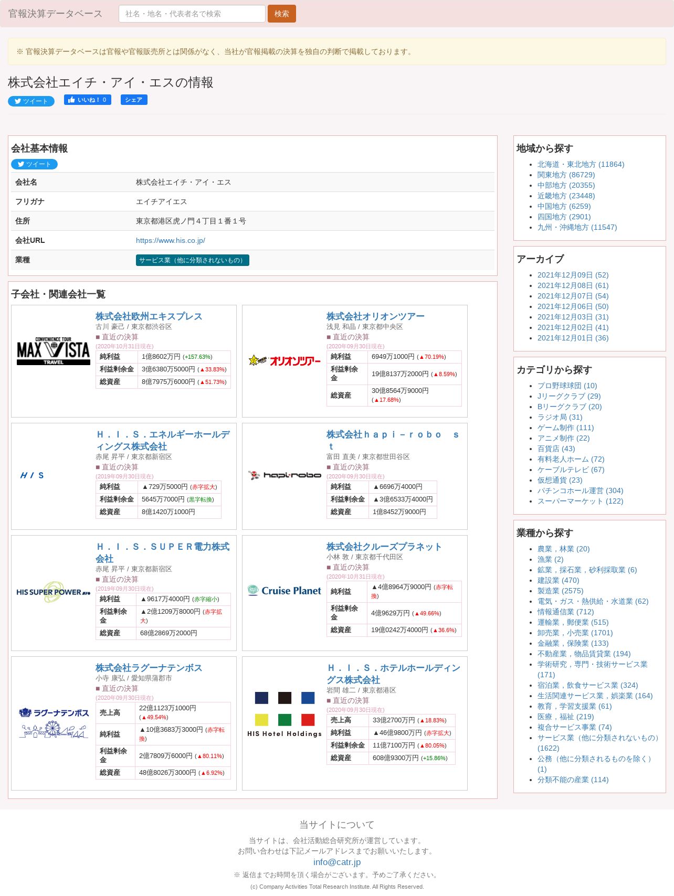Select the サービス業 industry tag

[193, 260]
